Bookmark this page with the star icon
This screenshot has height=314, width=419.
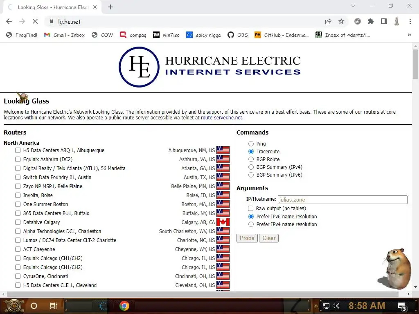click(x=341, y=22)
